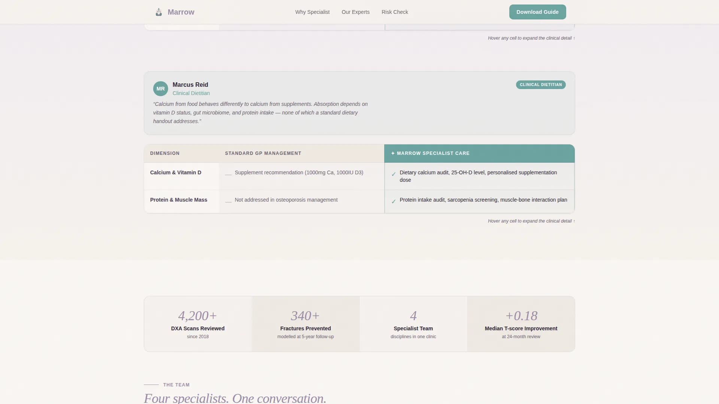Screen dimensions: 719x404
Task: Click dash icon beside 'Not addressed' text
Action: pyautogui.click(x=228, y=201)
